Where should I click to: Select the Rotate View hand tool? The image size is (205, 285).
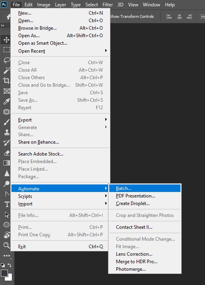coord(7,235)
